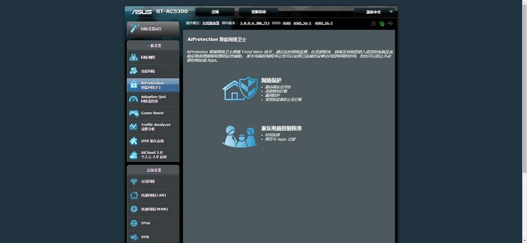Open Network Map (网络地图) in sidebar
This screenshot has height=243, width=527.
coord(153,57)
